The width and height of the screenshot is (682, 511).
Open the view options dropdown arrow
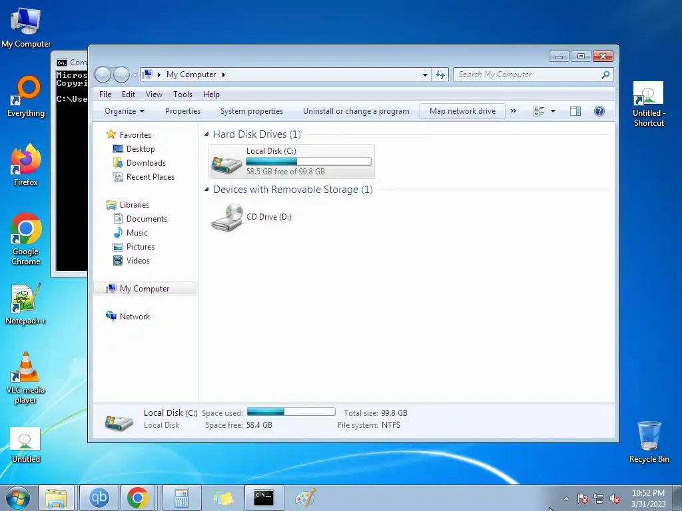[x=553, y=111]
